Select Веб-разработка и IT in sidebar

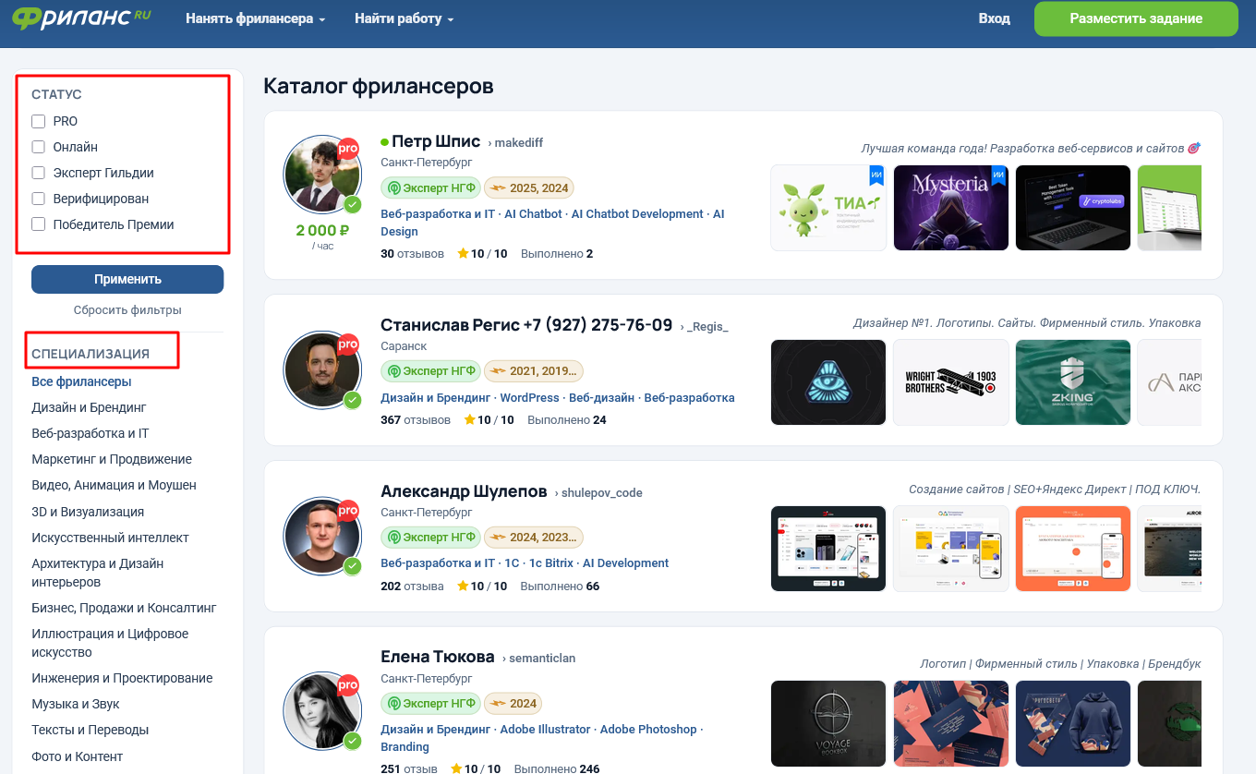tap(91, 433)
